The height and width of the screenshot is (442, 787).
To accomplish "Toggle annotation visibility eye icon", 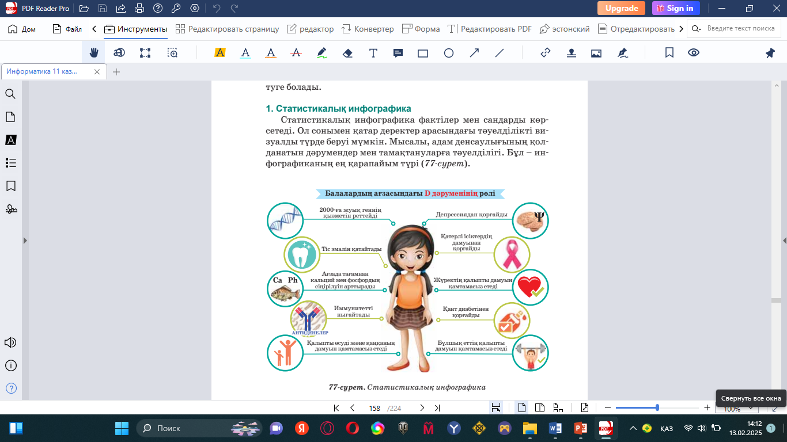I will point(694,53).
